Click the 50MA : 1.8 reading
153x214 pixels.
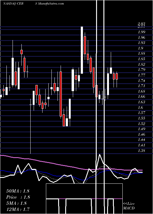click(18, 191)
